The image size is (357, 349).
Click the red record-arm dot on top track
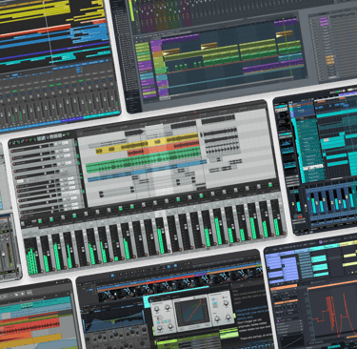[13, 151]
